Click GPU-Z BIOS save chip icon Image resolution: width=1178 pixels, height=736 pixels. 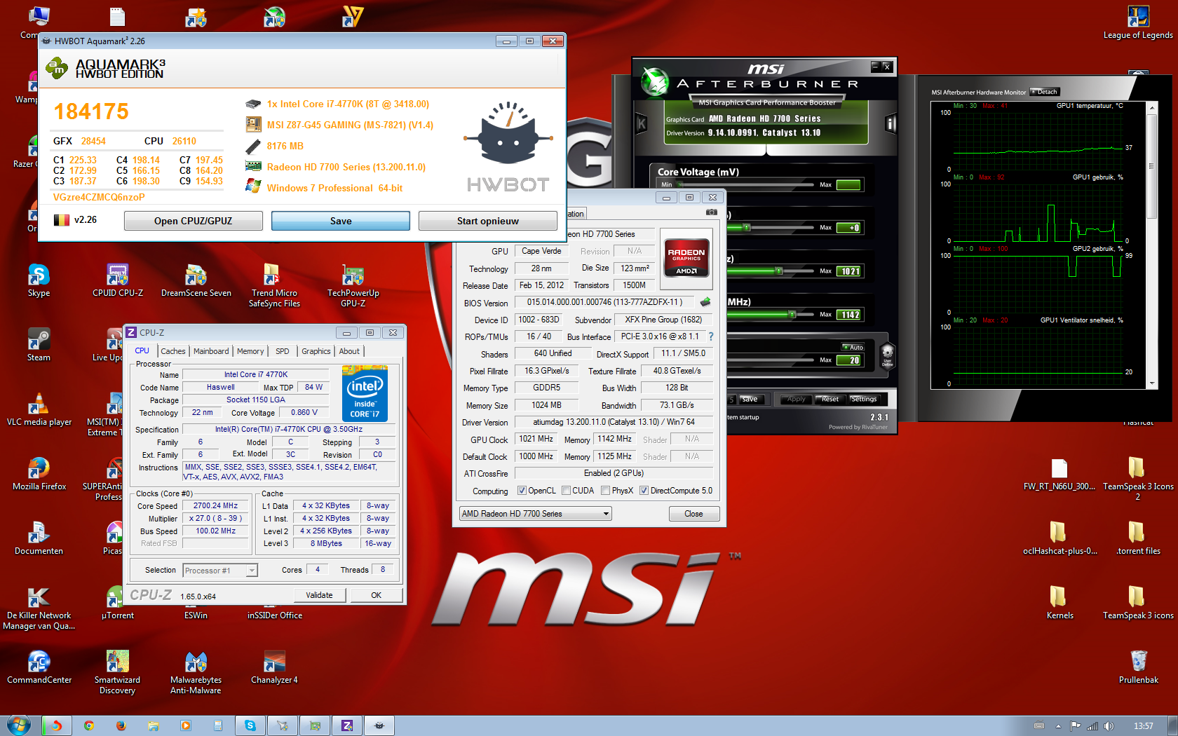(705, 302)
